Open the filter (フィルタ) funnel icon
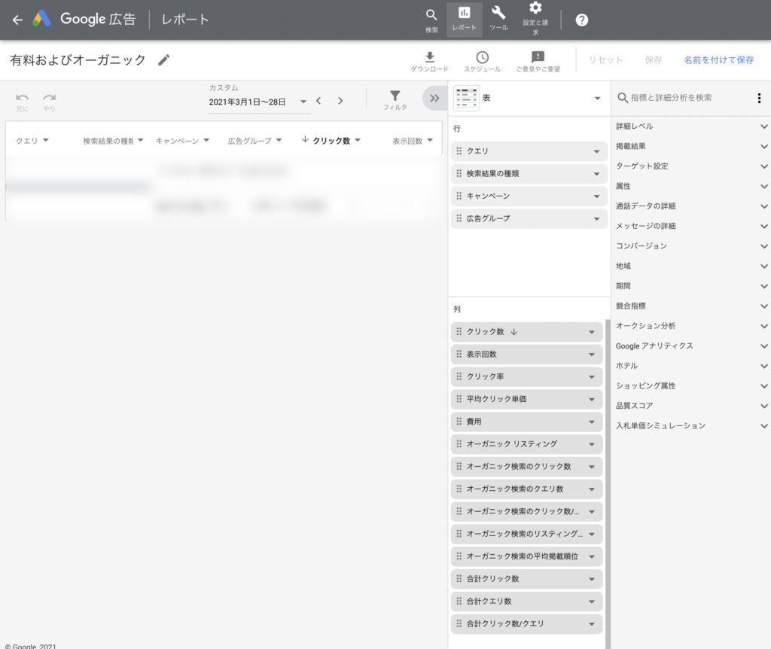 [x=395, y=96]
